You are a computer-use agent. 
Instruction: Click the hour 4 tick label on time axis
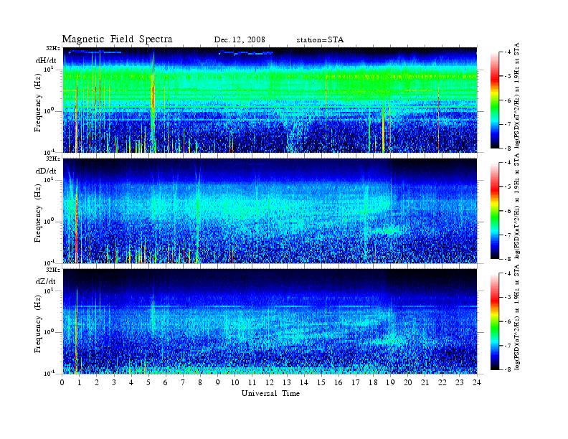pos(131,382)
